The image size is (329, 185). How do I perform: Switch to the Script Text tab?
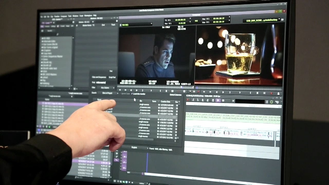pos(112,77)
